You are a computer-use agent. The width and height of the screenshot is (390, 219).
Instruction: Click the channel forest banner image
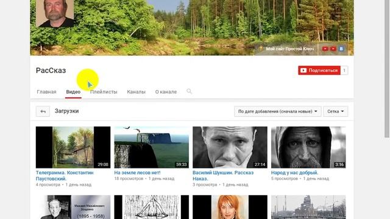pyautogui.click(x=192, y=27)
